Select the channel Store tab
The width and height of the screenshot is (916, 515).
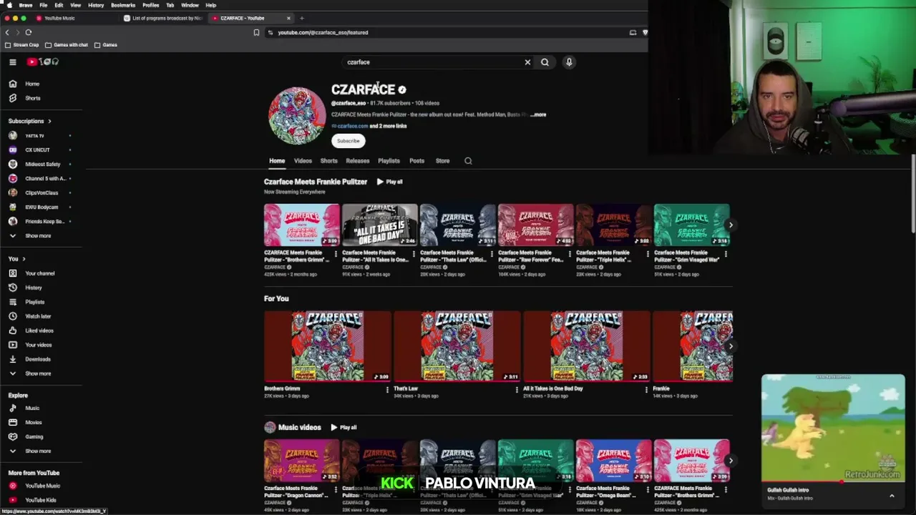[442, 161]
